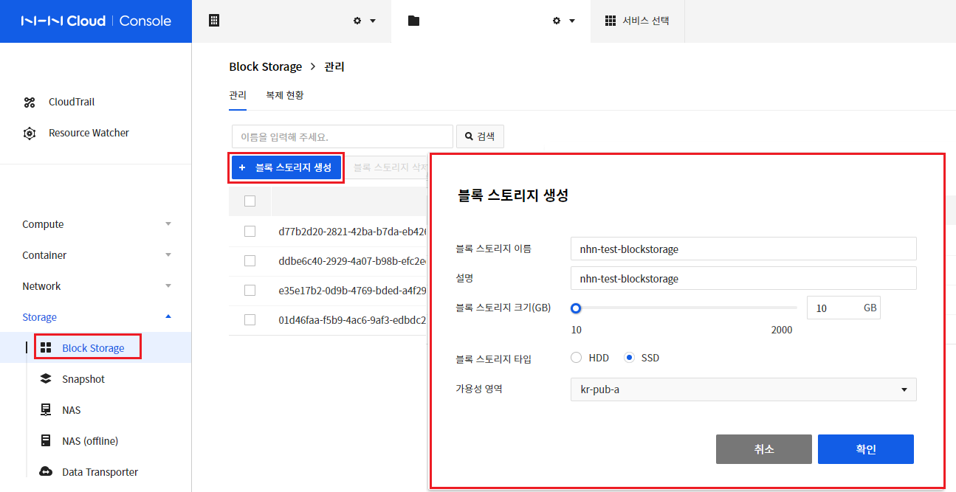The image size is (956, 492).
Task: Click the 블록 스토리지 생성 button
Action: tap(286, 167)
